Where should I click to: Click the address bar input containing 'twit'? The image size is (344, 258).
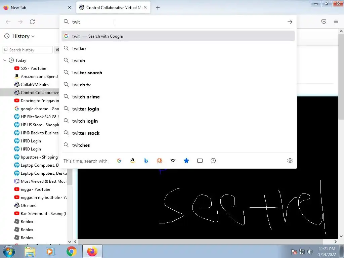click(178, 22)
